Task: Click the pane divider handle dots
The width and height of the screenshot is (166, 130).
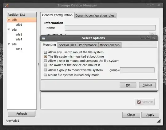Action: [x=38, y=65]
